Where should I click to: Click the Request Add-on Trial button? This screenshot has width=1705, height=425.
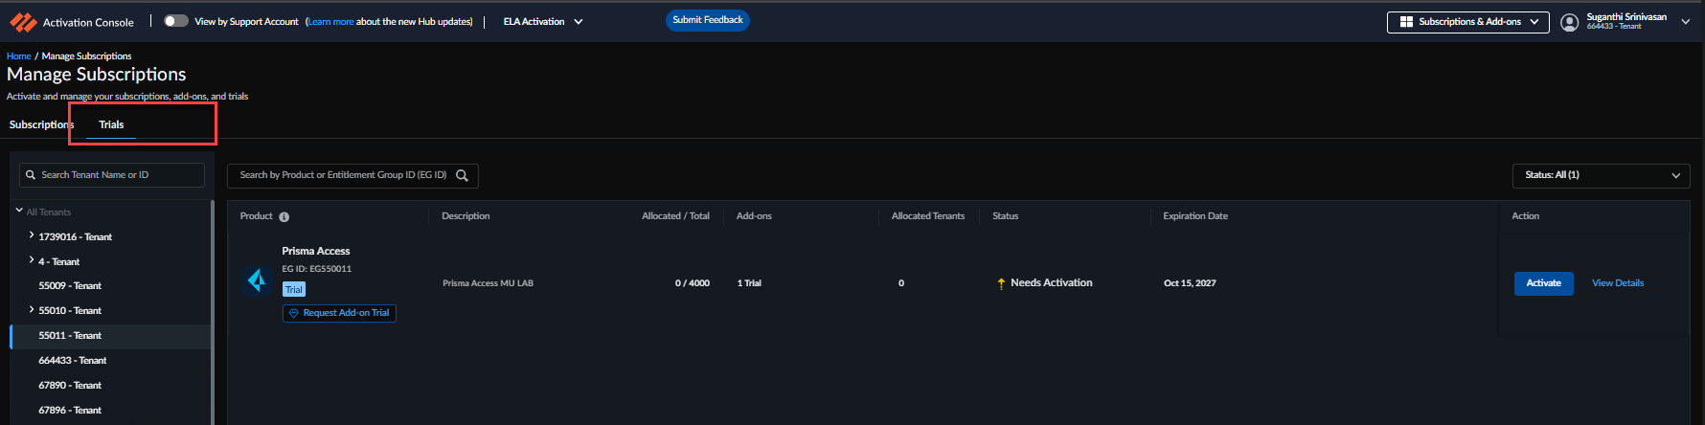[339, 313]
